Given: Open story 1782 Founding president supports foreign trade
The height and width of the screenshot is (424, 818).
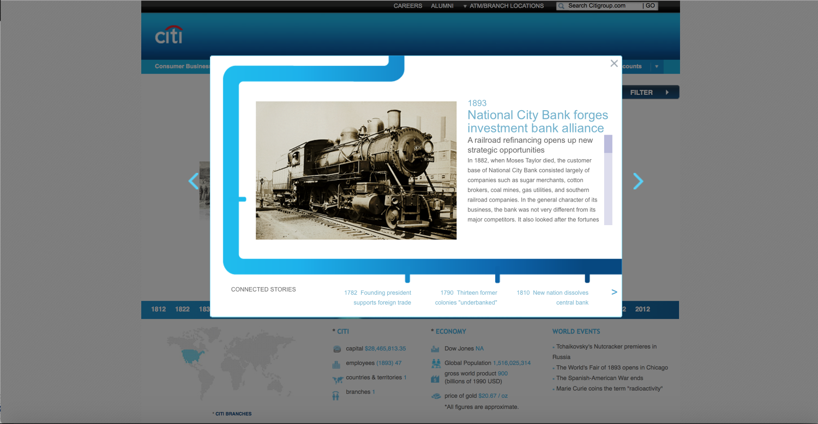Looking at the screenshot, I should coord(377,298).
